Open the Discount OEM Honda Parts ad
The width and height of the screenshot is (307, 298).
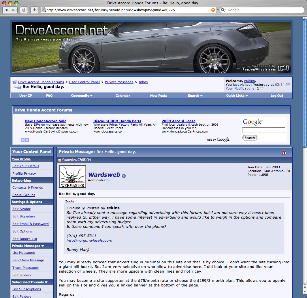tap(117, 121)
